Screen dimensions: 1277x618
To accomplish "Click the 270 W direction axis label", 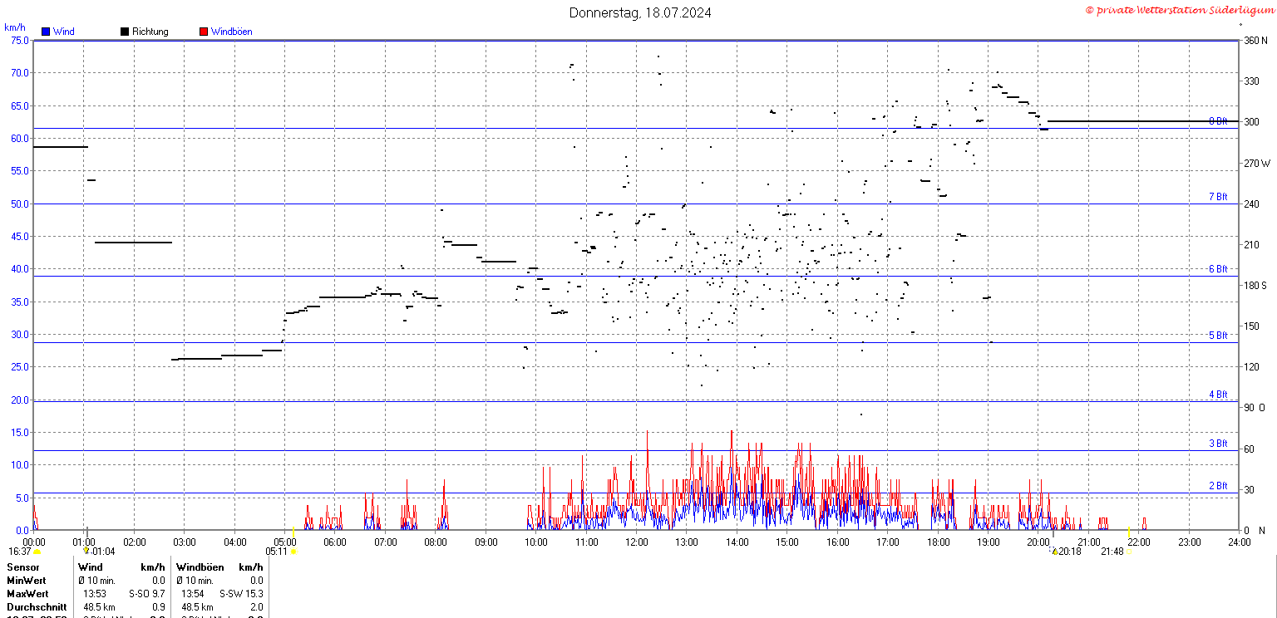I will coord(1256,163).
